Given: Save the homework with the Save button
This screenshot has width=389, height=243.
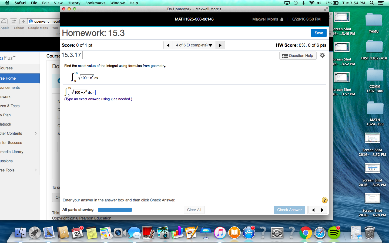Looking at the screenshot, I should click(318, 33).
